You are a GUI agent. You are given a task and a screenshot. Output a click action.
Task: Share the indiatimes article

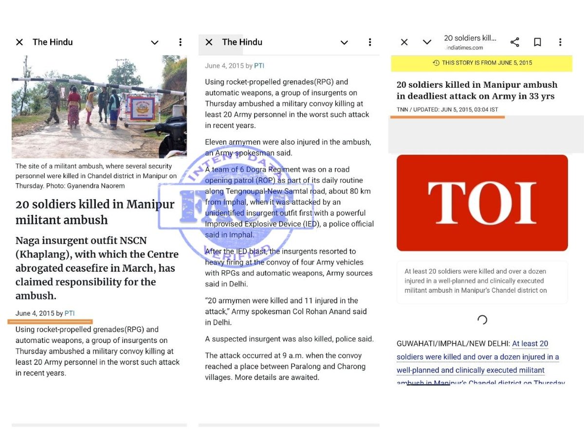[x=514, y=42]
